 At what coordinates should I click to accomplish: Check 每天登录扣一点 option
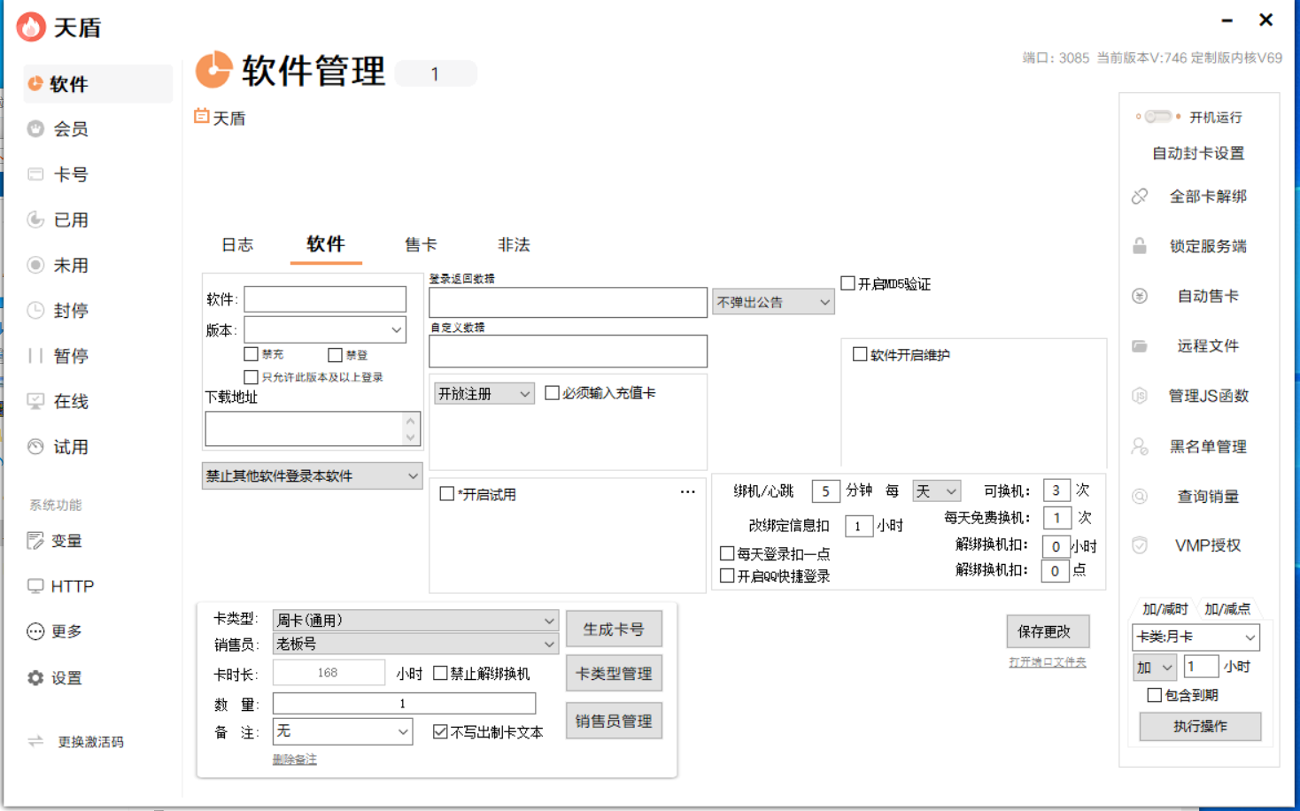[x=727, y=553]
